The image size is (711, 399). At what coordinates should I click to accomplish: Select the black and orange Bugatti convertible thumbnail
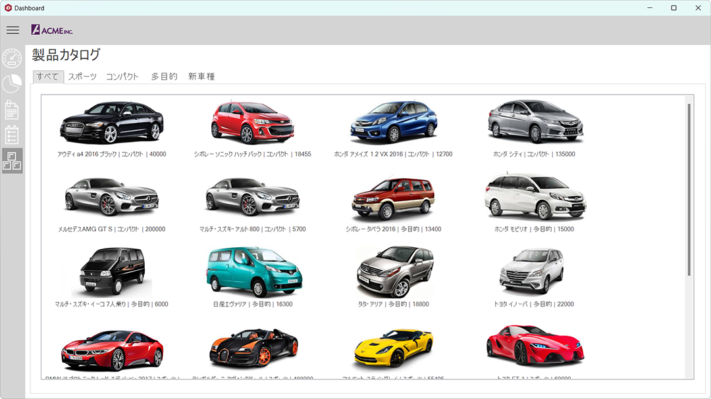253,348
